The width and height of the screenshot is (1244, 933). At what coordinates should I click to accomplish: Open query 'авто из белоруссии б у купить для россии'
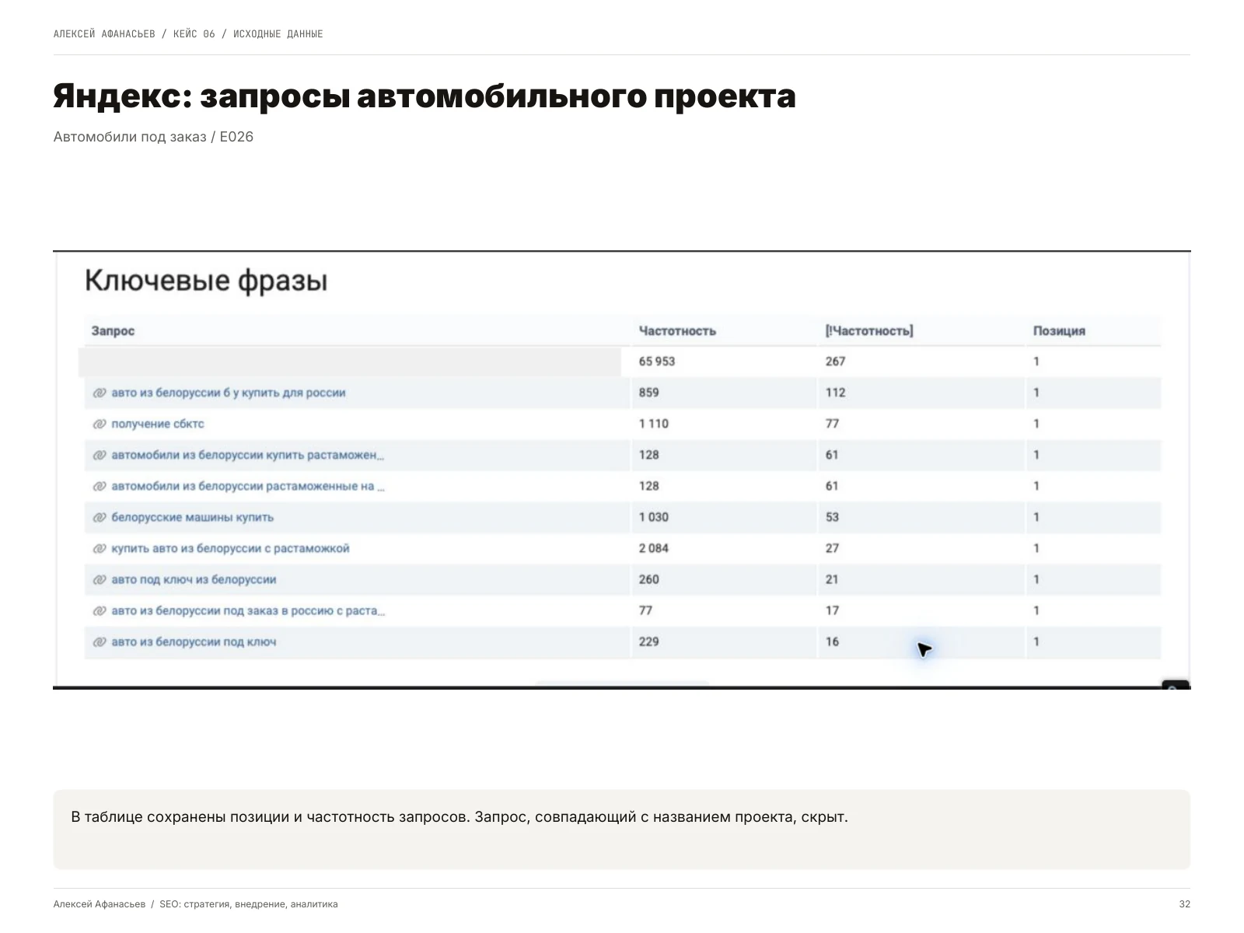[228, 393]
